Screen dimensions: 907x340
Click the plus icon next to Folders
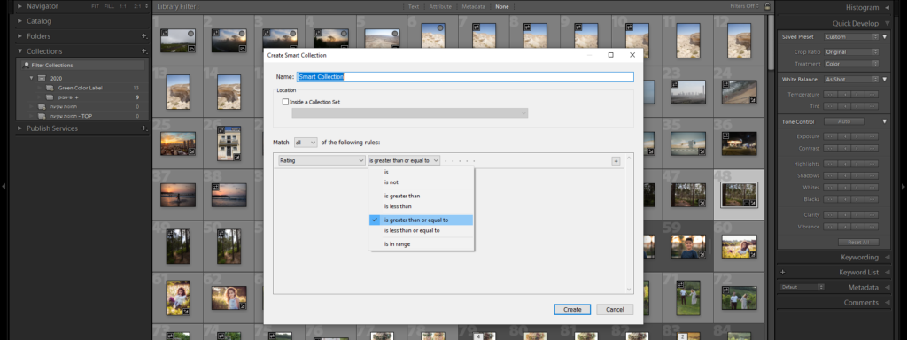pyautogui.click(x=144, y=35)
